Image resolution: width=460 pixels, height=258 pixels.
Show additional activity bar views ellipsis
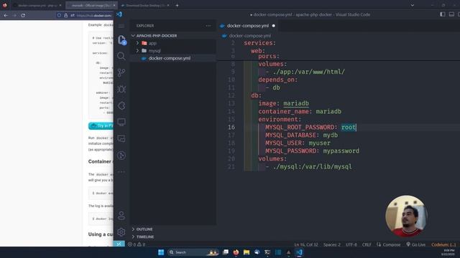click(x=121, y=172)
